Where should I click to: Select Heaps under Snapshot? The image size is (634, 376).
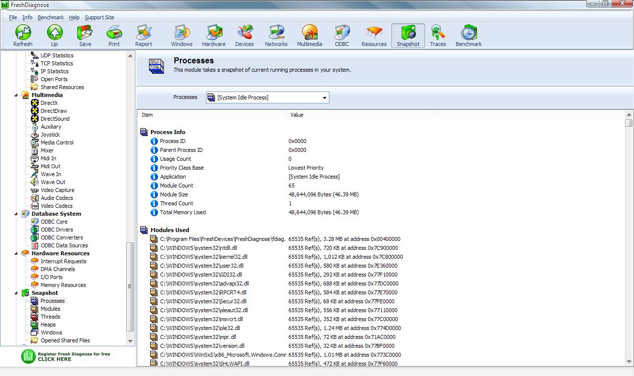click(x=48, y=325)
